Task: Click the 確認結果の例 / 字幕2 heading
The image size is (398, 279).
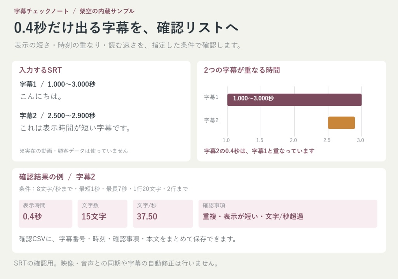Action: 57,177
